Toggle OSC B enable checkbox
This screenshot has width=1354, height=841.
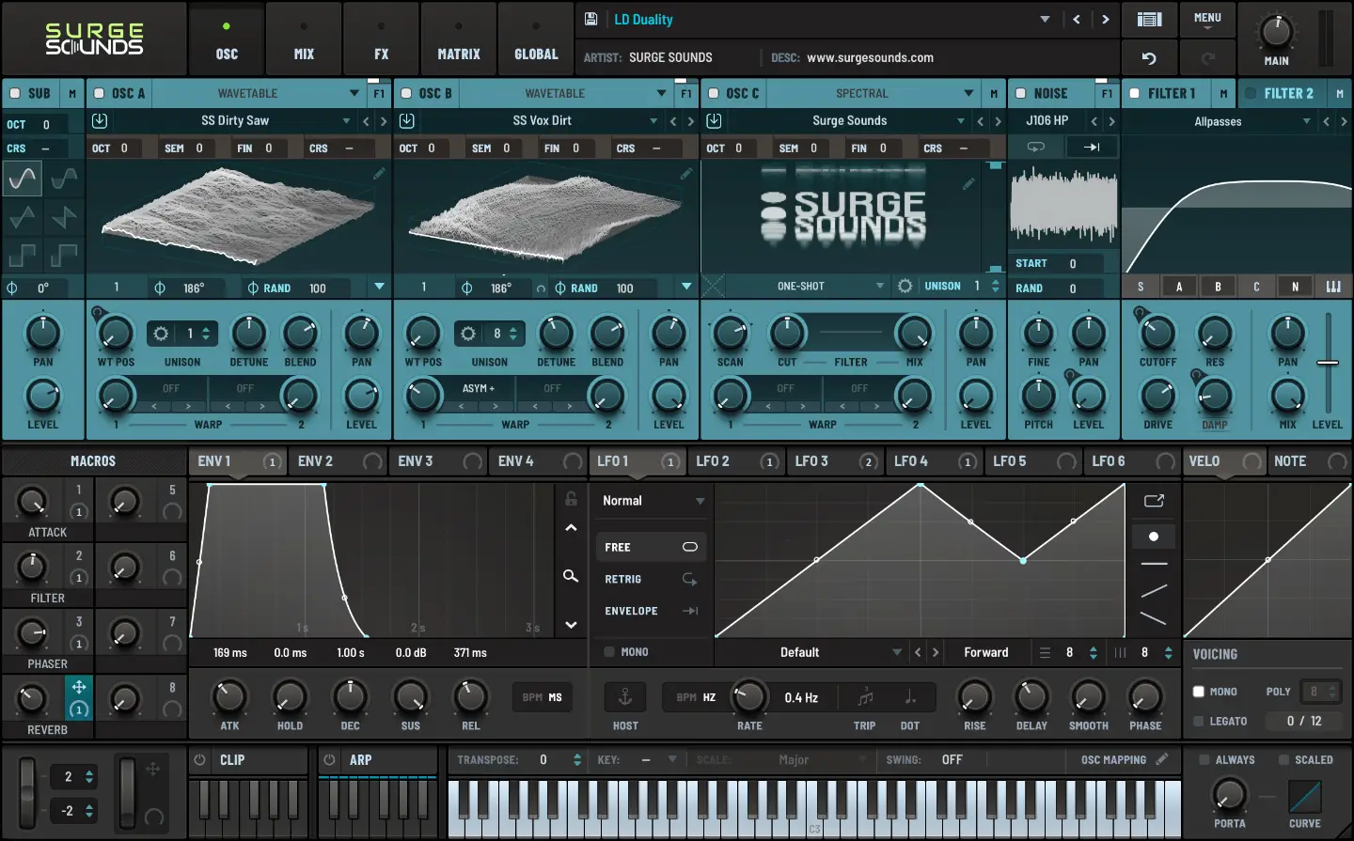click(406, 93)
